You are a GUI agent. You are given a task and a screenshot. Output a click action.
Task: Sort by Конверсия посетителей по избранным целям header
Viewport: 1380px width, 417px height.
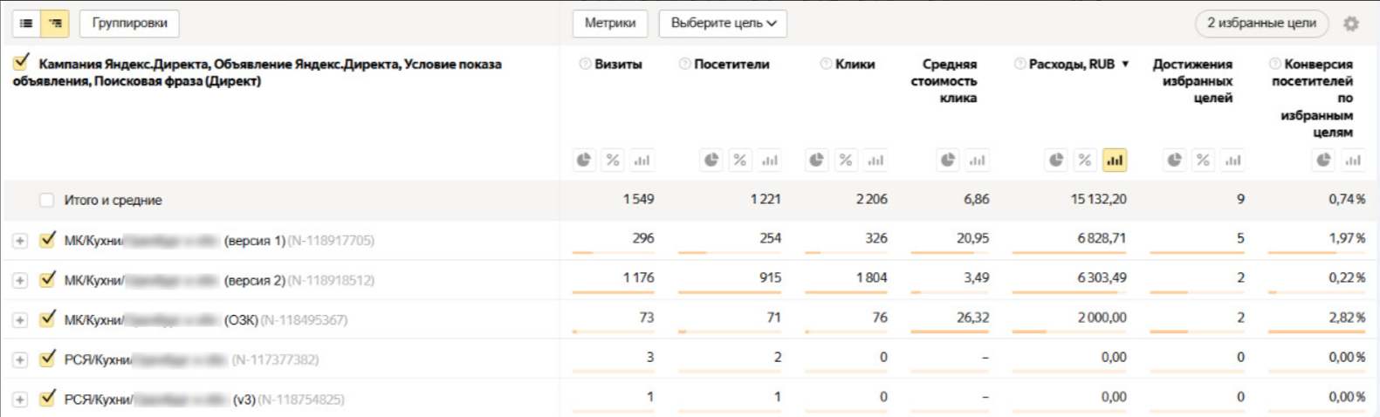click(1312, 98)
